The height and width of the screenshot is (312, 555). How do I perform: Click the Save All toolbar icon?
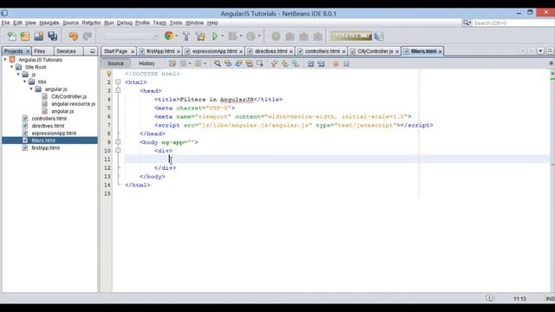pos(52,36)
